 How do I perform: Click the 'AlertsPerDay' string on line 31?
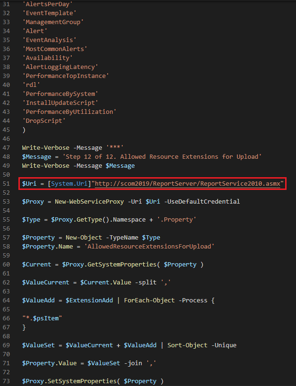pyautogui.click(x=48, y=4)
